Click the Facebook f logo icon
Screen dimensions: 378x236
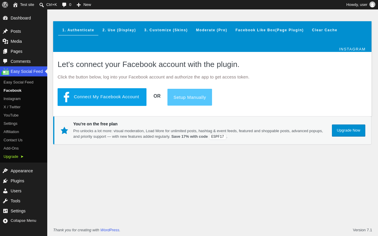click(66, 97)
